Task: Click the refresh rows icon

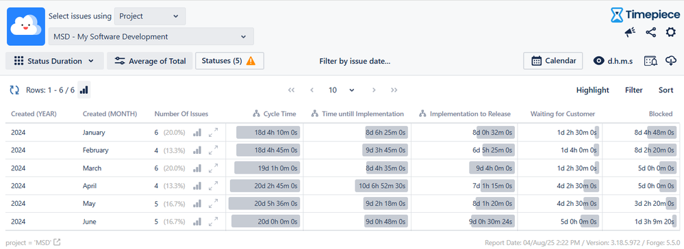Action: (14, 90)
